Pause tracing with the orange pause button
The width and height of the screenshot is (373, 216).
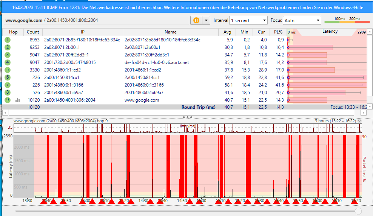[196, 20]
